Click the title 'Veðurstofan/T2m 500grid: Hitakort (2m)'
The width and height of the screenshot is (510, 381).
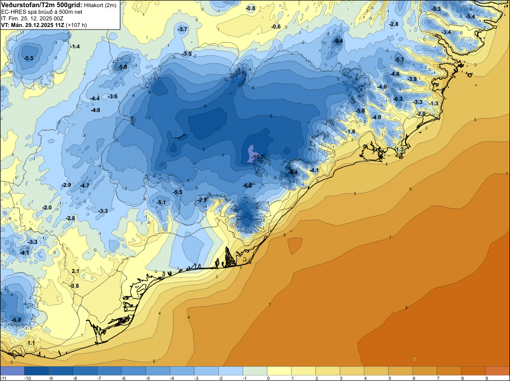point(58,5)
